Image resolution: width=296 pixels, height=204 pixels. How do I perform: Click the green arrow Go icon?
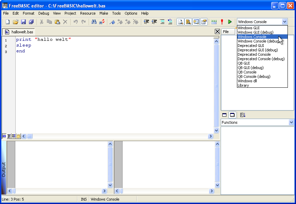pyautogui.click(x=230, y=22)
